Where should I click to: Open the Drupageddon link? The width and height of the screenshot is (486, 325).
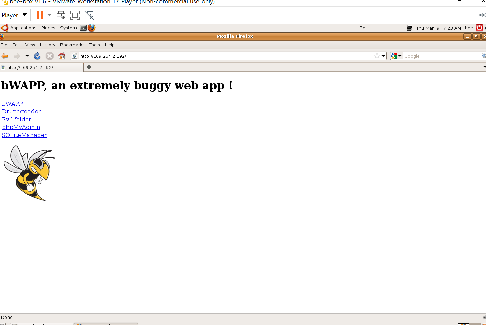[22, 111]
